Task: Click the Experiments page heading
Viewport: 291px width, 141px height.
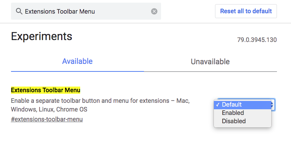Action: click(41, 36)
